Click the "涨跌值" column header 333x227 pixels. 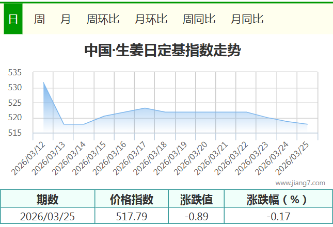[x=196, y=199]
